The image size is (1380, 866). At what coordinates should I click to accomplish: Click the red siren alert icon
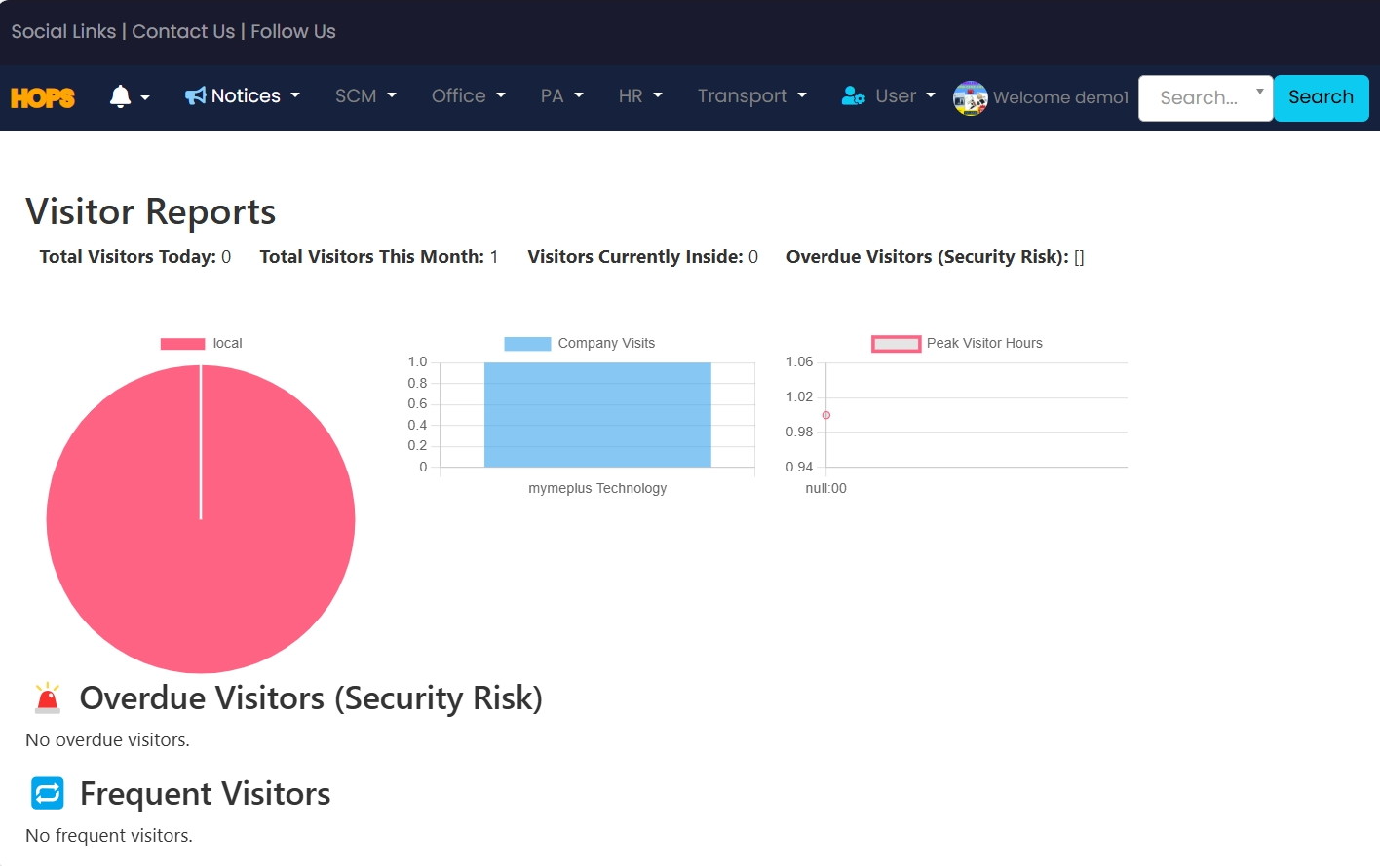click(x=47, y=697)
